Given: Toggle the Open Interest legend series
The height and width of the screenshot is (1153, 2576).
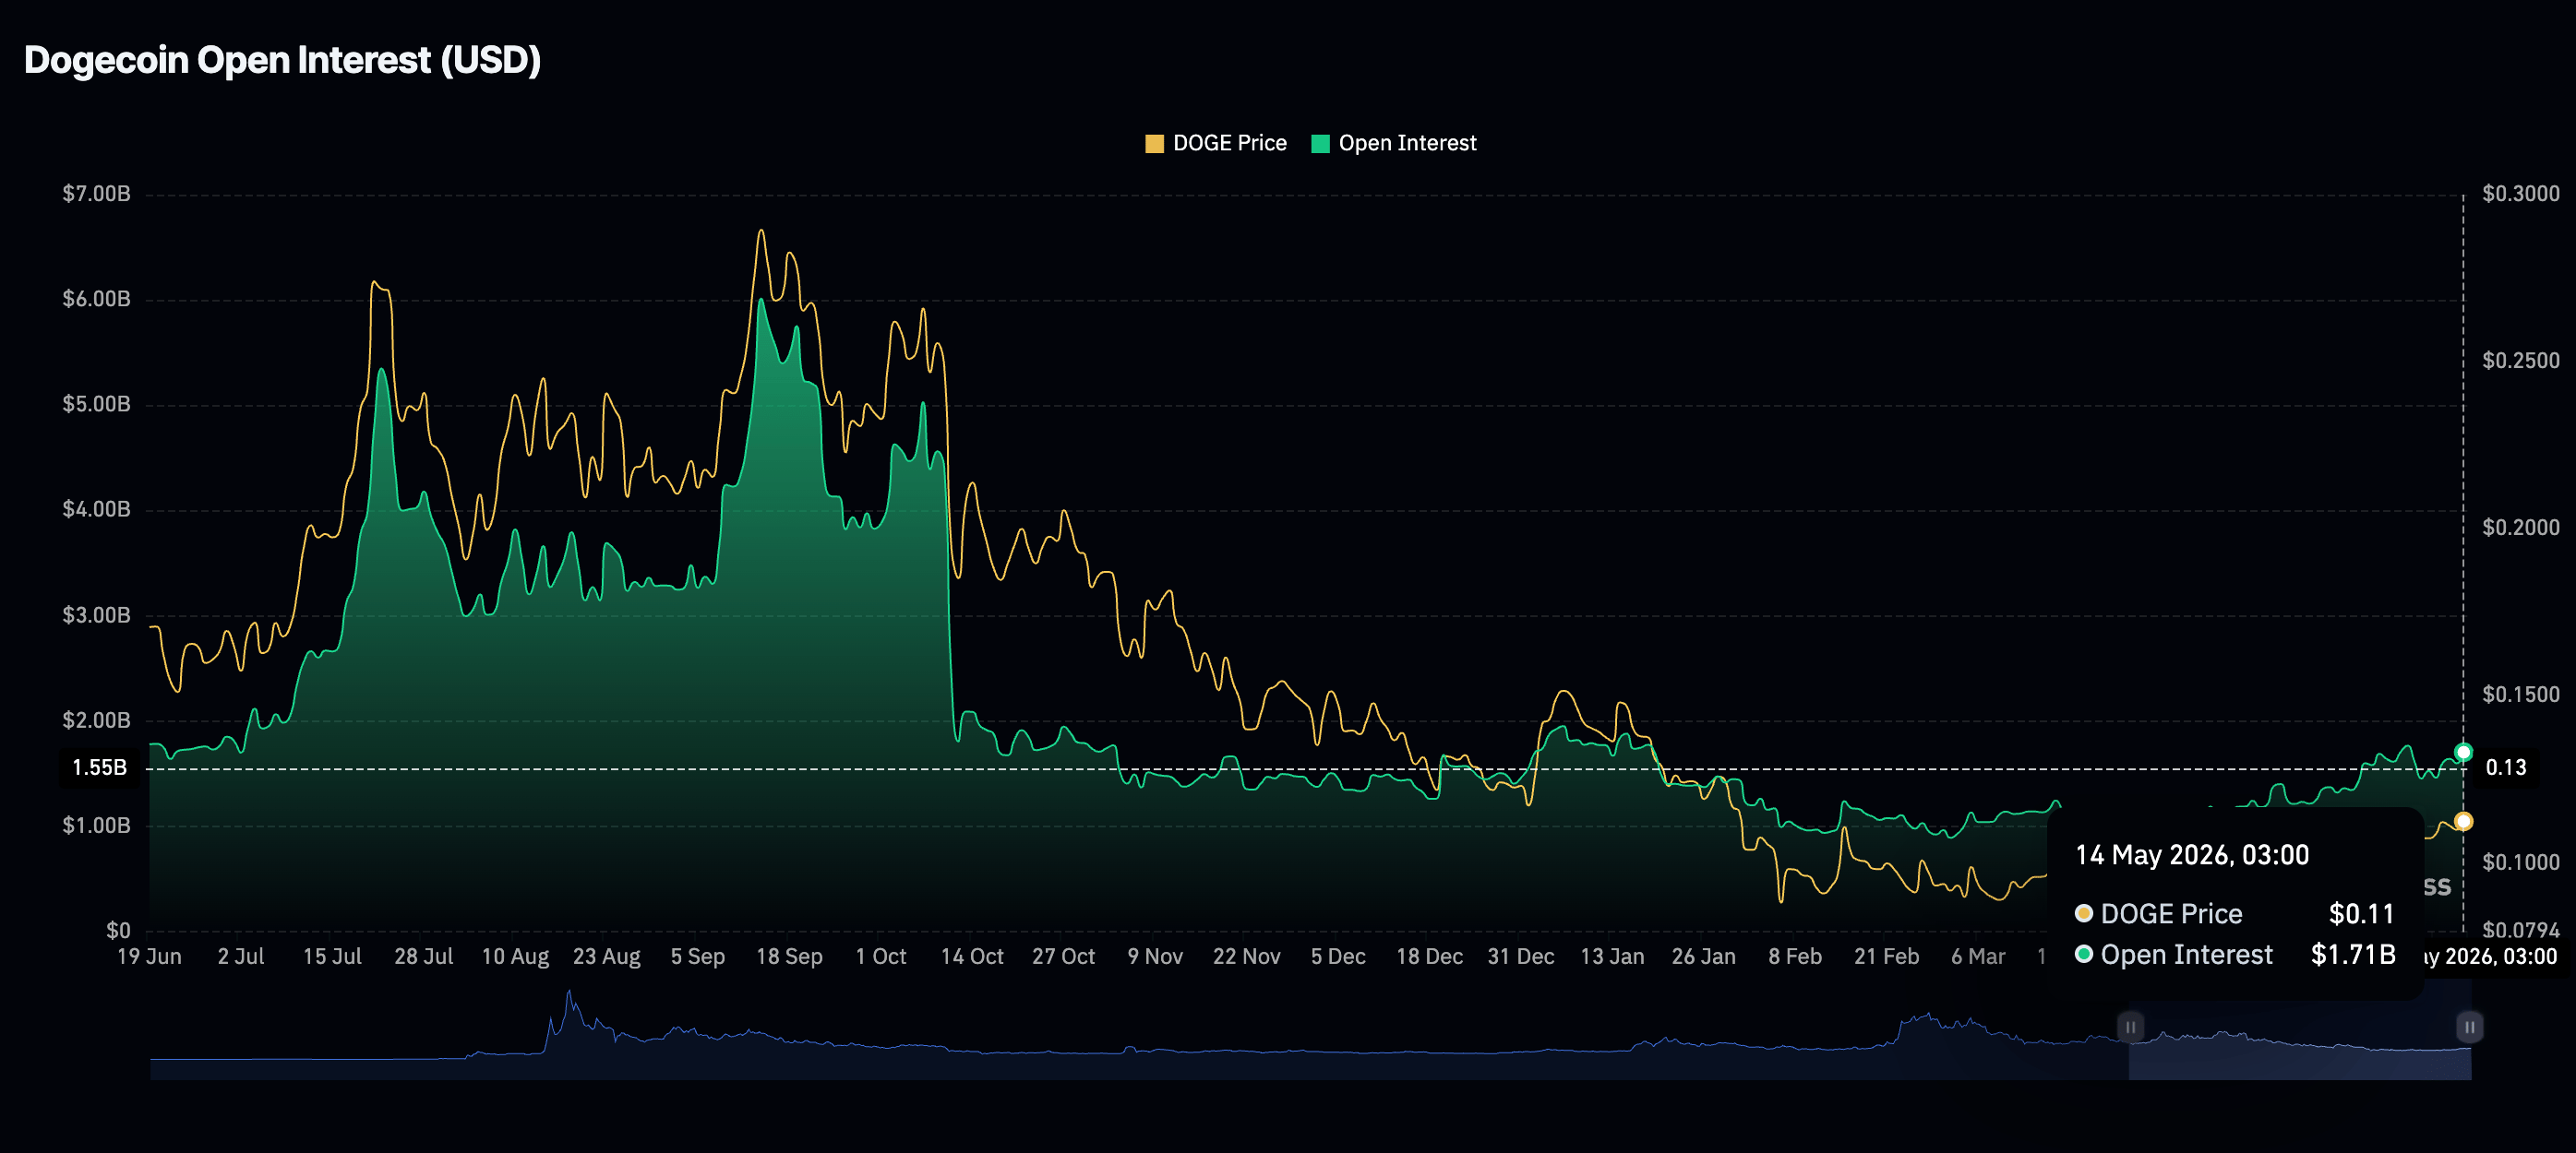Looking at the screenshot, I should (1393, 143).
